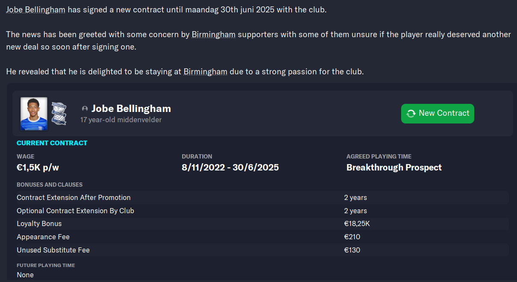Click the contract duration dates 8/11/2022 - 30/6/2025

click(x=230, y=167)
